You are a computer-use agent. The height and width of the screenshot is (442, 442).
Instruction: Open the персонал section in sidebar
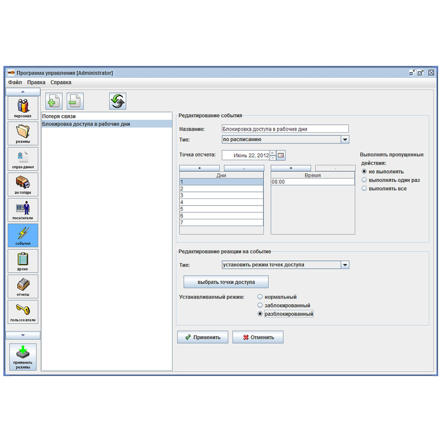pos(23,108)
